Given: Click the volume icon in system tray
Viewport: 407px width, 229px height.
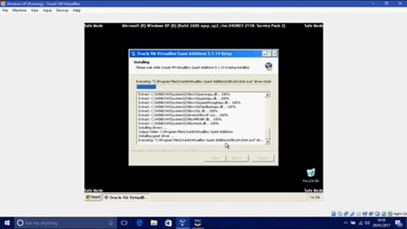Looking at the screenshot, I should point(368,223).
